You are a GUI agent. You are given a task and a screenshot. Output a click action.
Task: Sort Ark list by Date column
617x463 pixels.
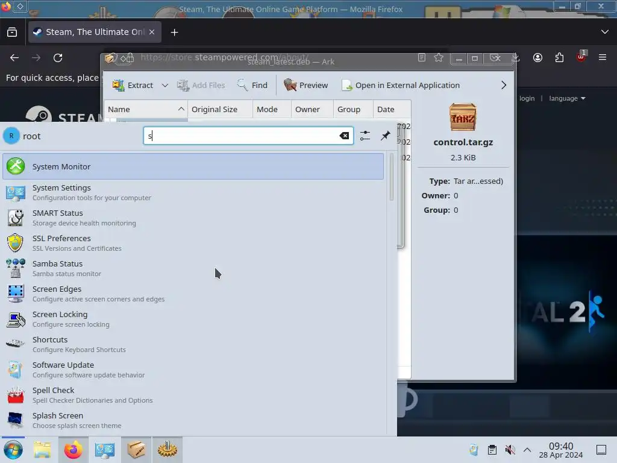point(392,110)
